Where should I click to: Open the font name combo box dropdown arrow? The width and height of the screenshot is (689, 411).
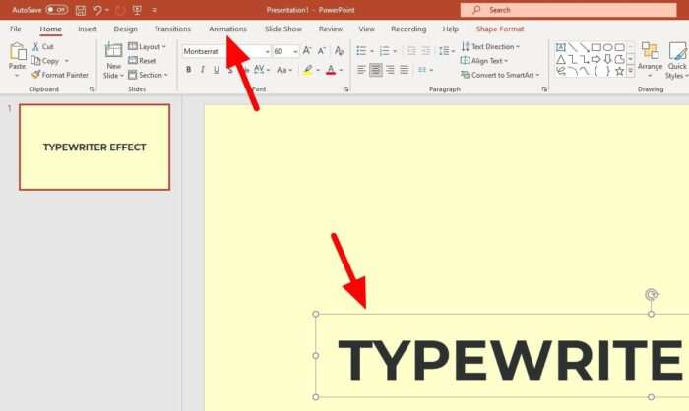[267, 51]
